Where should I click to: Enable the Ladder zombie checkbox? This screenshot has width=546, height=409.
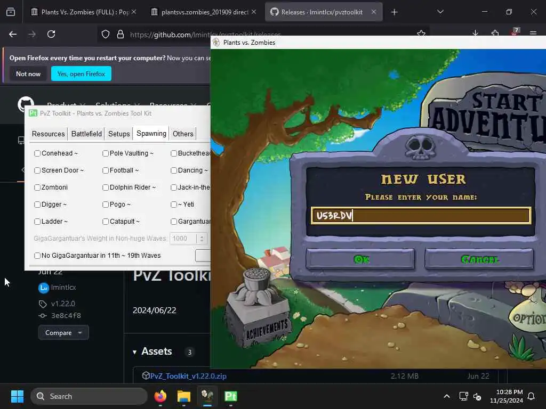37,222
